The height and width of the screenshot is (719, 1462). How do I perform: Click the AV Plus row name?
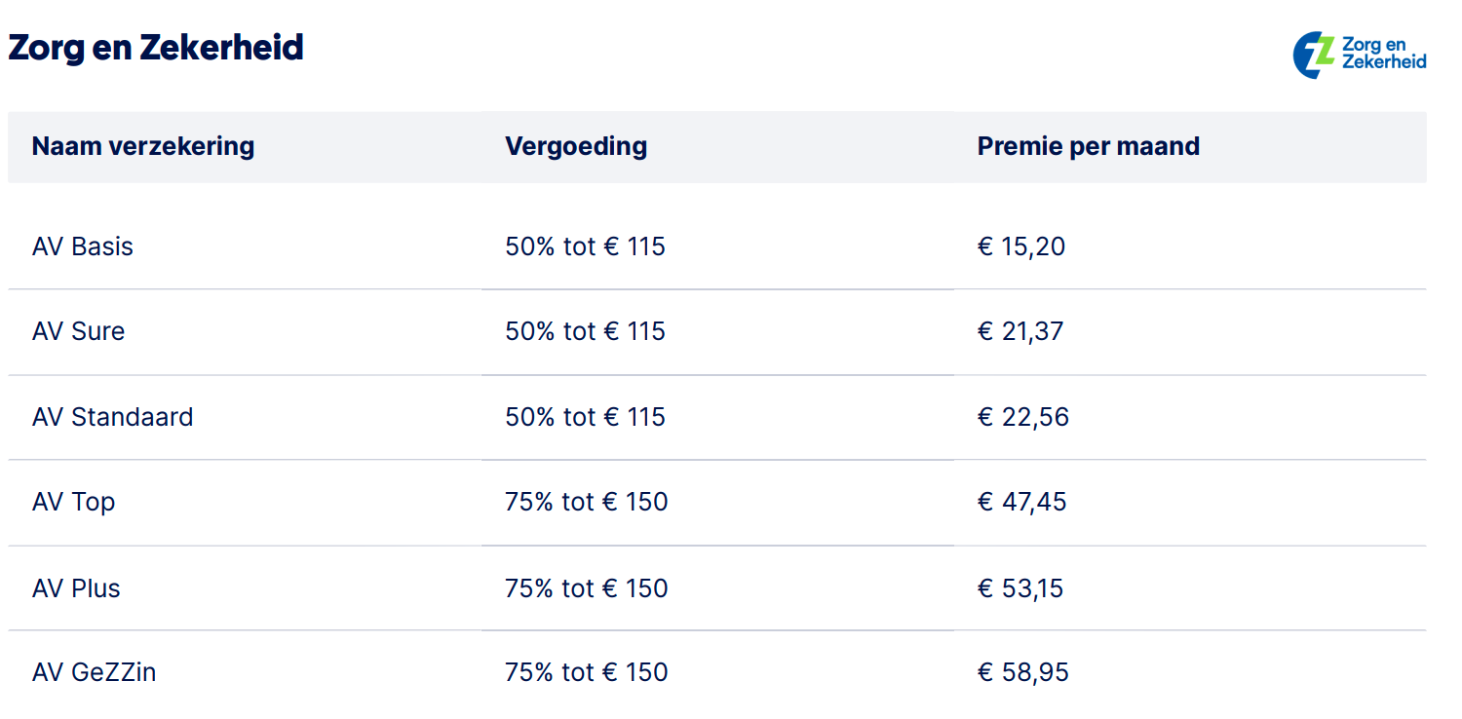point(76,588)
